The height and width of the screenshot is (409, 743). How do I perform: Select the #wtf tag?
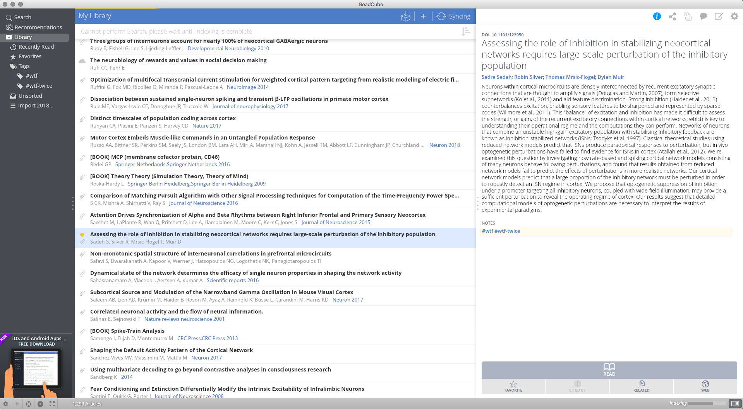click(27, 76)
